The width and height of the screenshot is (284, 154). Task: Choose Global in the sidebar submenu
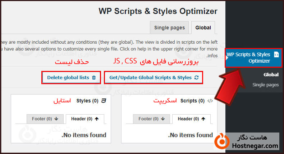tap(271, 75)
